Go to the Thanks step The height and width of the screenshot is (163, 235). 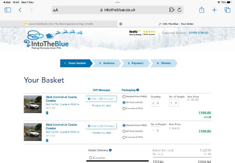[x=164, y=63]
